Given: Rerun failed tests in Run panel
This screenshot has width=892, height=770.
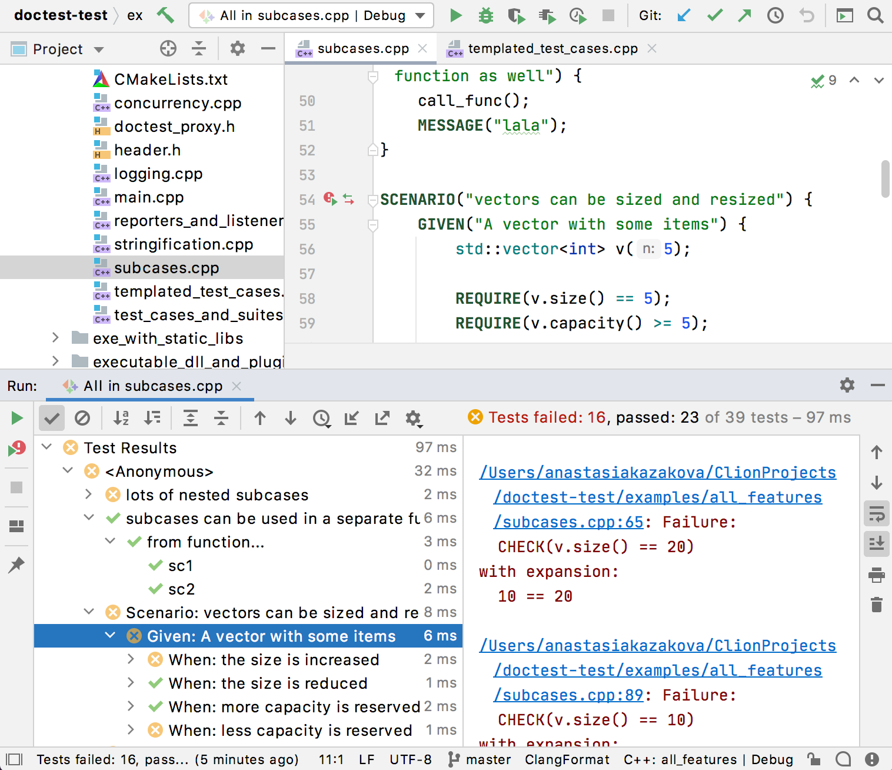Looking at the screenshot, I should pos(16,449).
